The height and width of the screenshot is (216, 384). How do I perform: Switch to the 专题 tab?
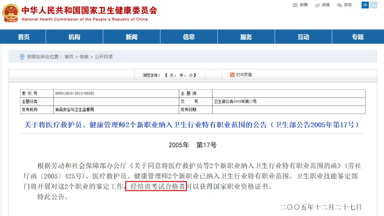(358, 37)
